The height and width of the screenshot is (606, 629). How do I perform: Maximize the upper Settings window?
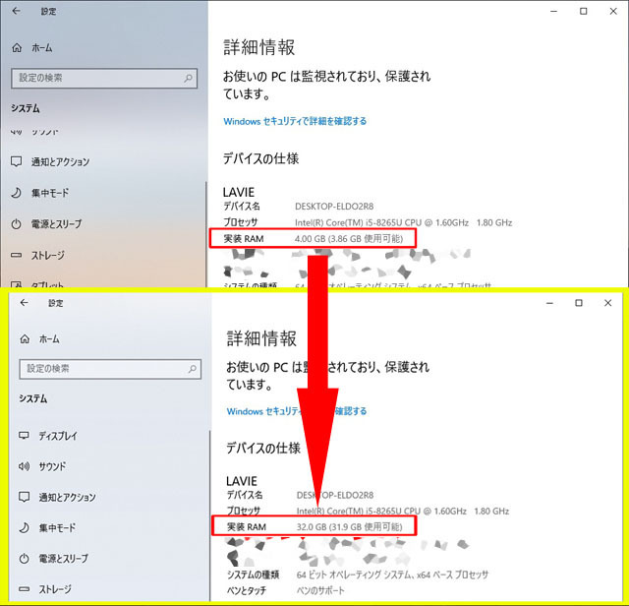(x=584, y=11)
